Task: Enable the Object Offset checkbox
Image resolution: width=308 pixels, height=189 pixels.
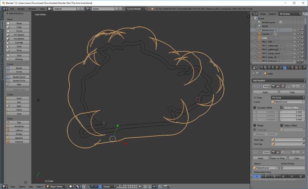Action: [282, 126]
